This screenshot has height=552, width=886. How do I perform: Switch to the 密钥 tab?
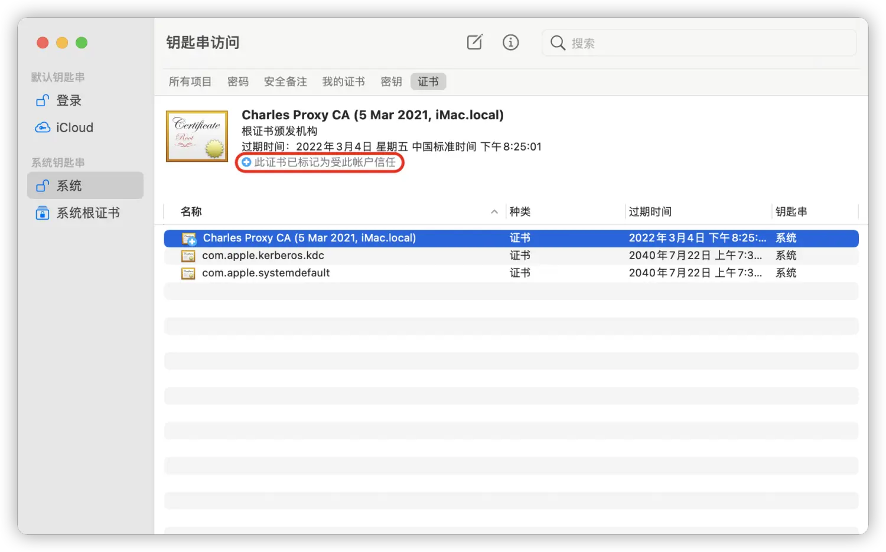coord(391,81)
